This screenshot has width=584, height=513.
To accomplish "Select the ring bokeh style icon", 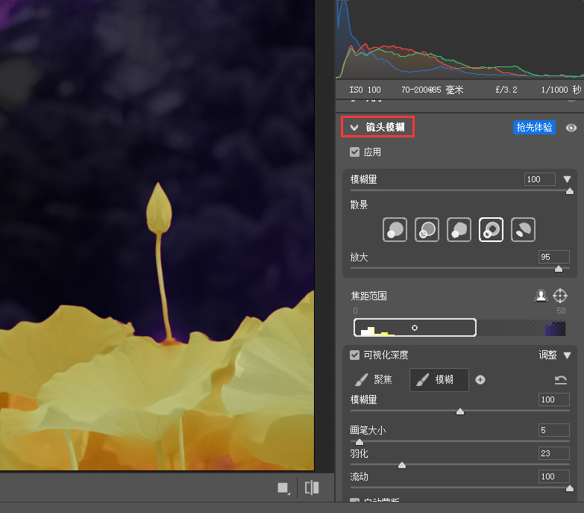I will (x=491, y=230).
